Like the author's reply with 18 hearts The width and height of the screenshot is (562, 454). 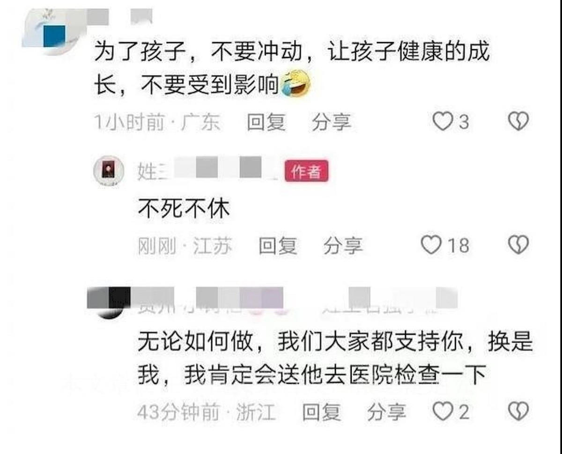(431, 245)
